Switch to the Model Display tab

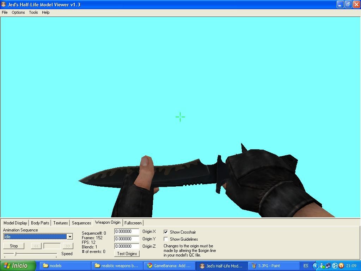click(15, 223)
